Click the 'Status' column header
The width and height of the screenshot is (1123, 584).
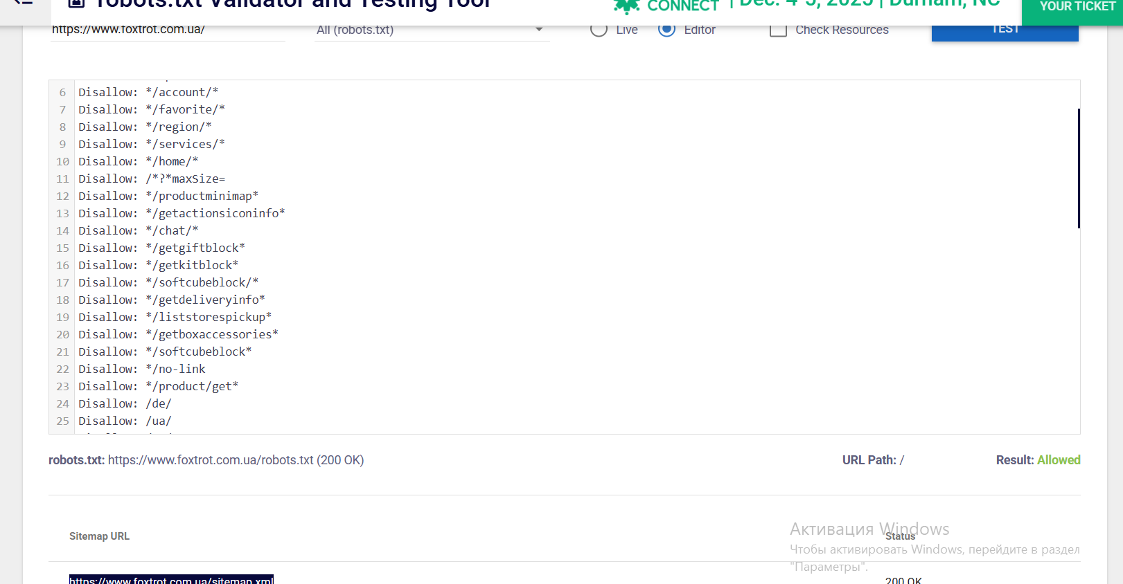[900, 536]
